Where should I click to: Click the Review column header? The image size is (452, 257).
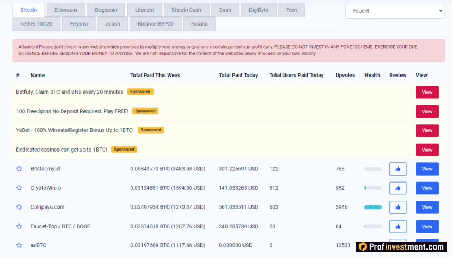398,75
